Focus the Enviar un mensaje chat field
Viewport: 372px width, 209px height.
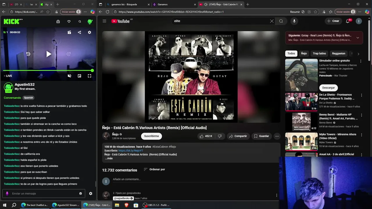pos(44,193)
